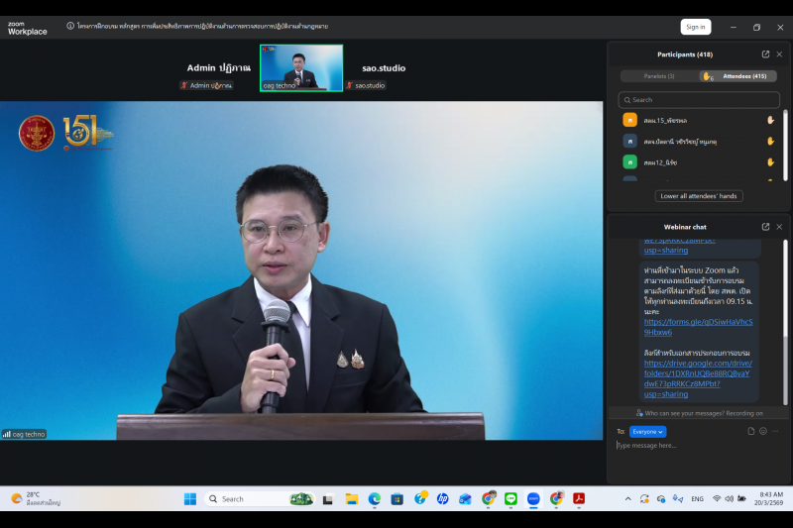Switch to the Panelists (3) tab
793x528 pixels.
click(x=658, y=76)
